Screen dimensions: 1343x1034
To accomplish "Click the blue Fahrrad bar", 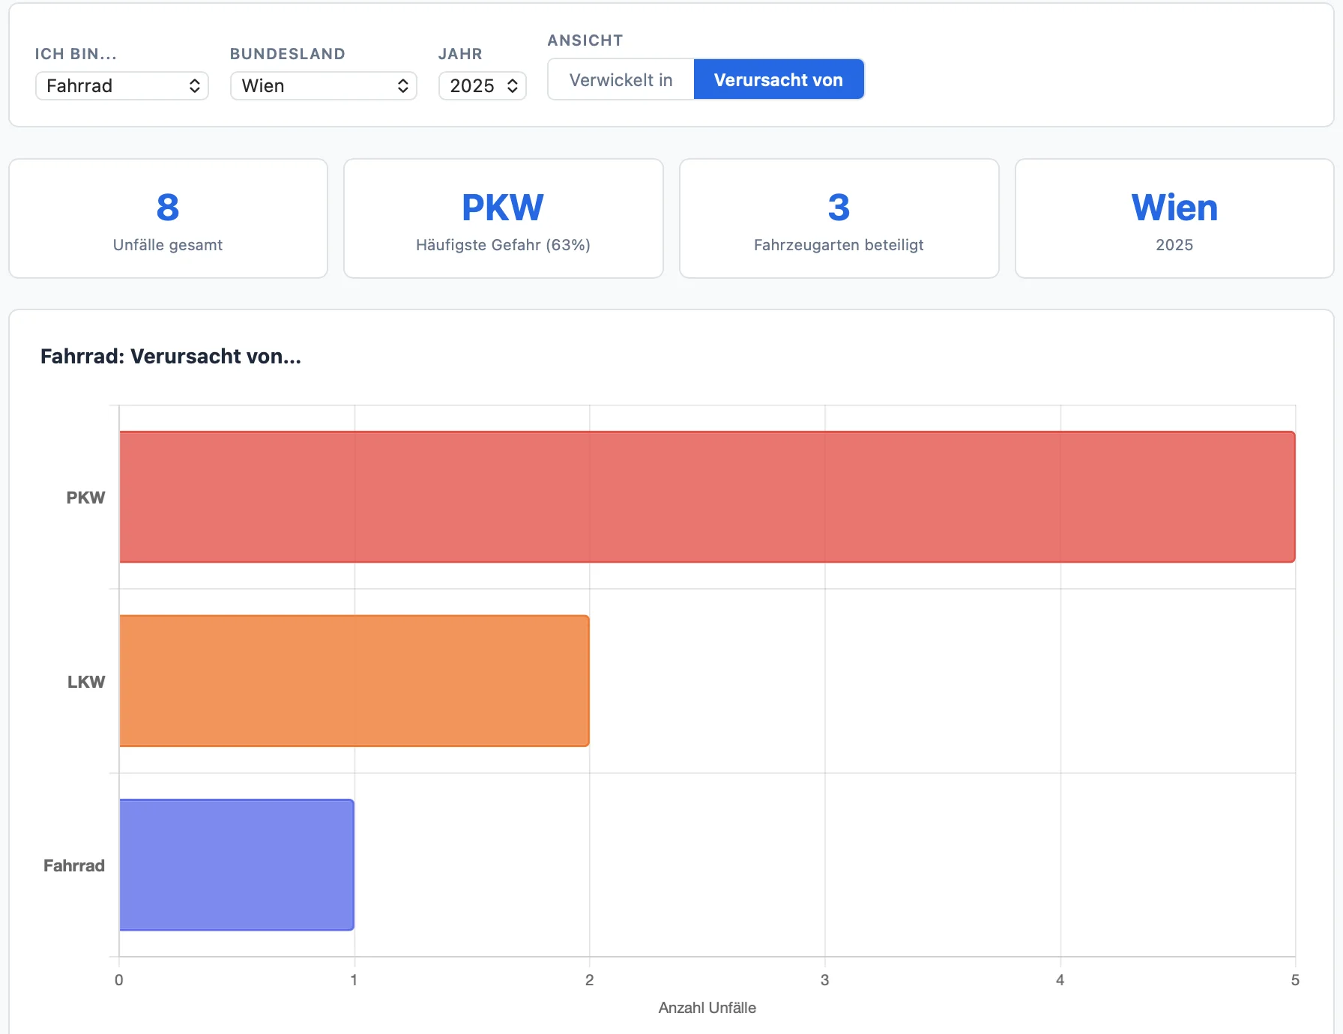I will pos(236,865).
